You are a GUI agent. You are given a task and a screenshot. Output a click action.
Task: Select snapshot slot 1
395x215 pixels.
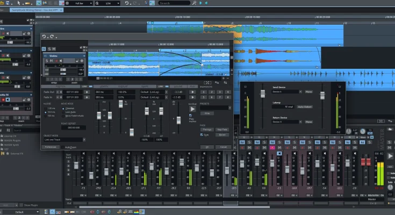point(203,92)
